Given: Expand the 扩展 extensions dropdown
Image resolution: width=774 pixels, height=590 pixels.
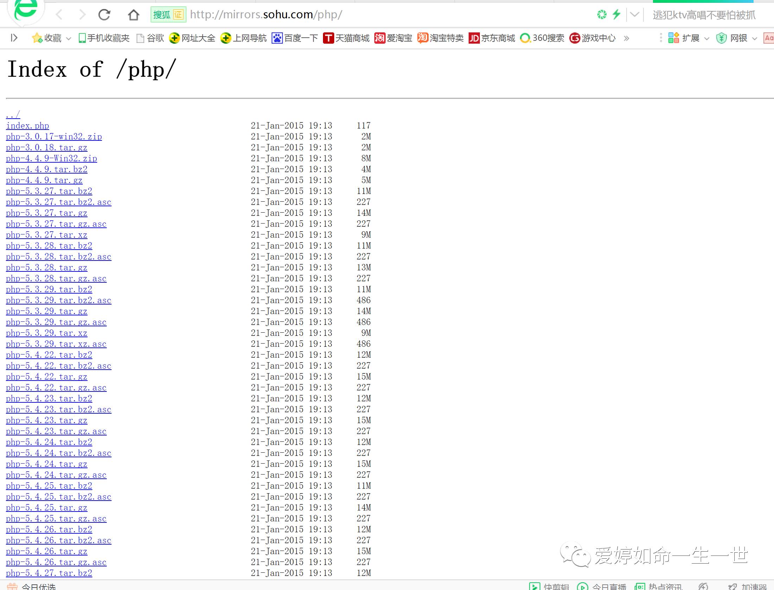Looking at the screenshot, I should point(707,38).
